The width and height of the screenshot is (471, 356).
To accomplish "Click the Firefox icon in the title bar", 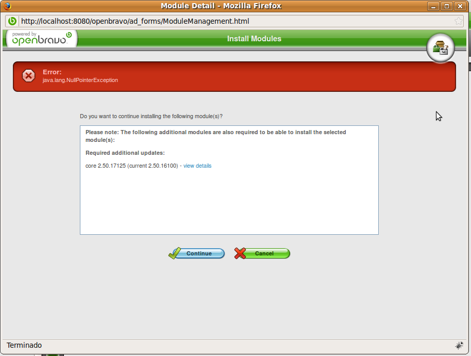I will pyautogui.click(x=8, y=6).
